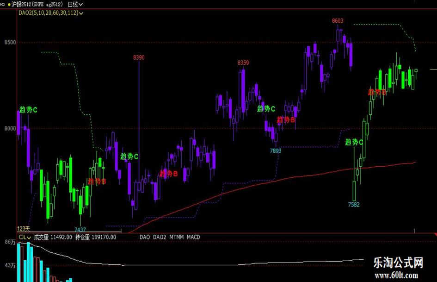437x282 pixels.
Task: Expand the DAO2(5,10,20,60,30,112) indicator dropdown
Action: 51,13
